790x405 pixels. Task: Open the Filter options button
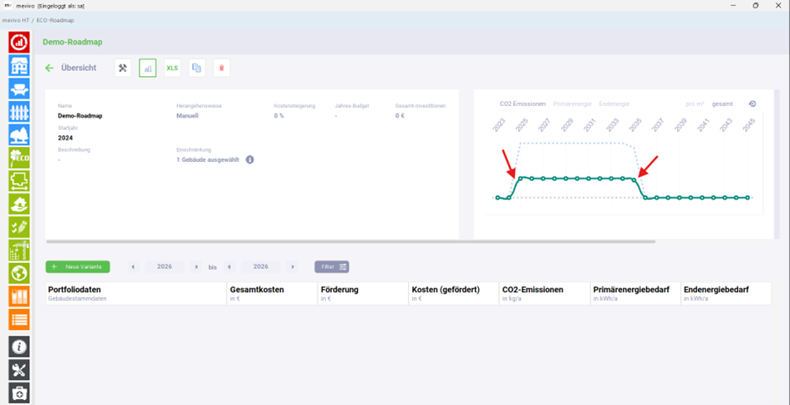click(x=332, y=266)
